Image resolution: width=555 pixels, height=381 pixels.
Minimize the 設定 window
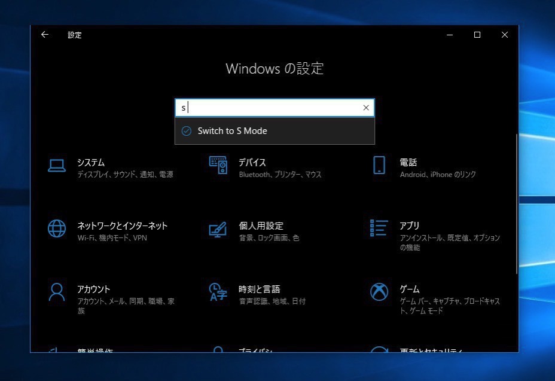click(x=450, y=35)
